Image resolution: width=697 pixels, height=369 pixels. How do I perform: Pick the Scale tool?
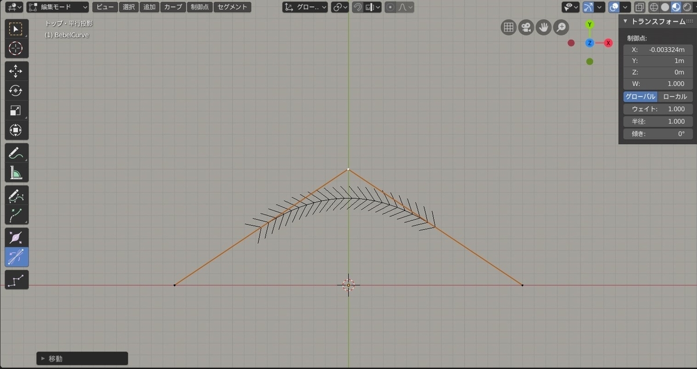16,110
